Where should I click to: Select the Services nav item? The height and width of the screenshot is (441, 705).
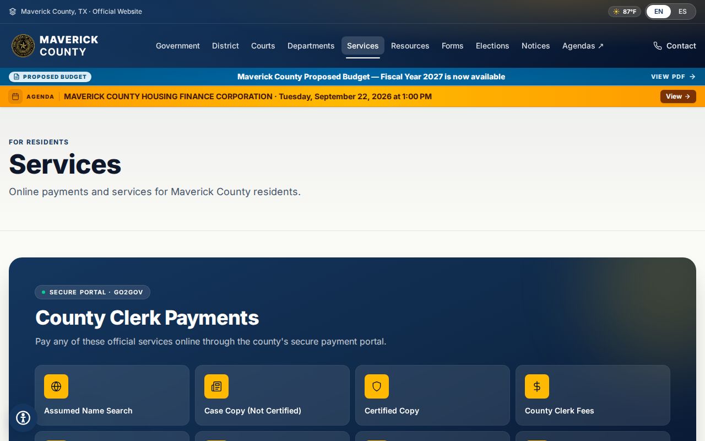pos(363,46)
